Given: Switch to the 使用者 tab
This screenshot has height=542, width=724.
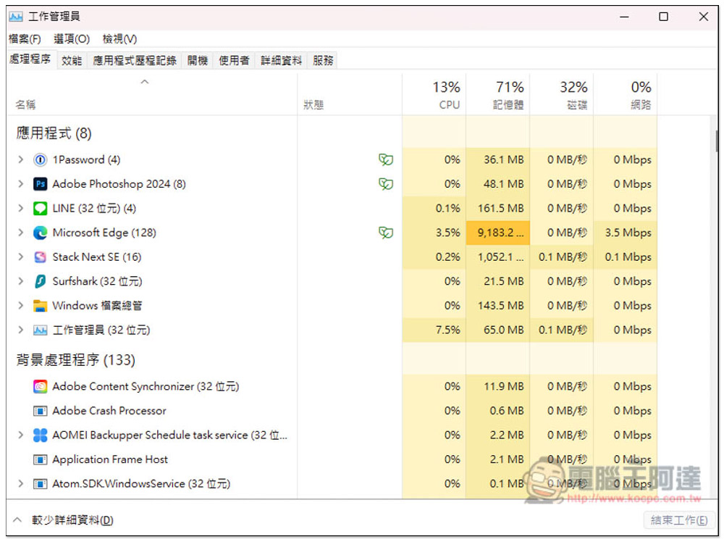Looking at the screenshot, I should 234,61.
